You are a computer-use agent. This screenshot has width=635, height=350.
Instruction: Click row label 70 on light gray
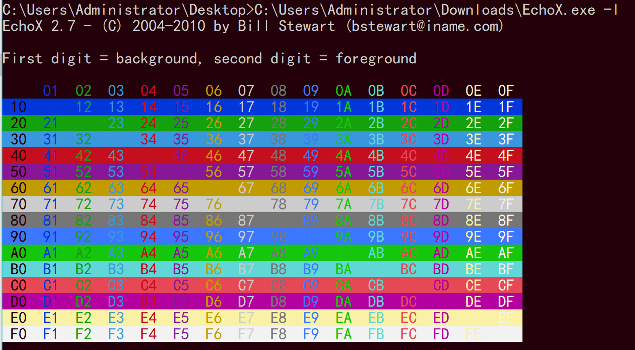pyautogui.click(x=18, y=204)
